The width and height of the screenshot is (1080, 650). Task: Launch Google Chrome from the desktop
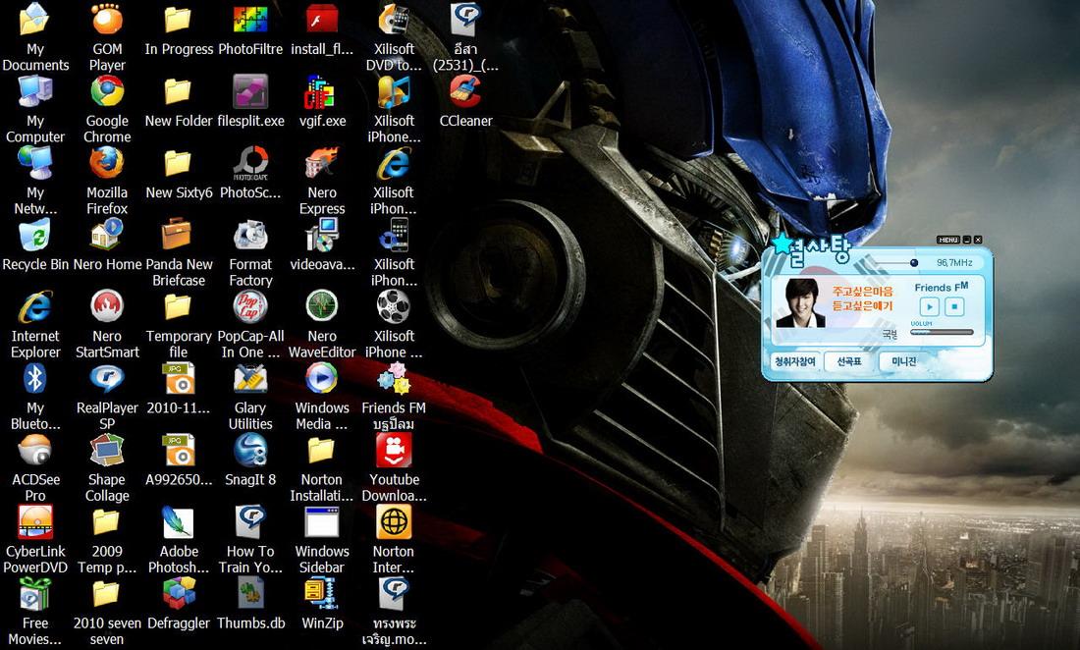(x=107, y=109)
